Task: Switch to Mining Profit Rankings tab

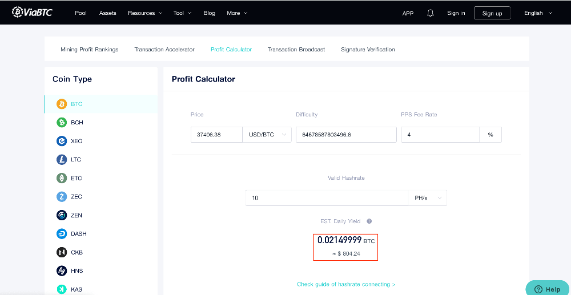Action: tap(90, 50)
